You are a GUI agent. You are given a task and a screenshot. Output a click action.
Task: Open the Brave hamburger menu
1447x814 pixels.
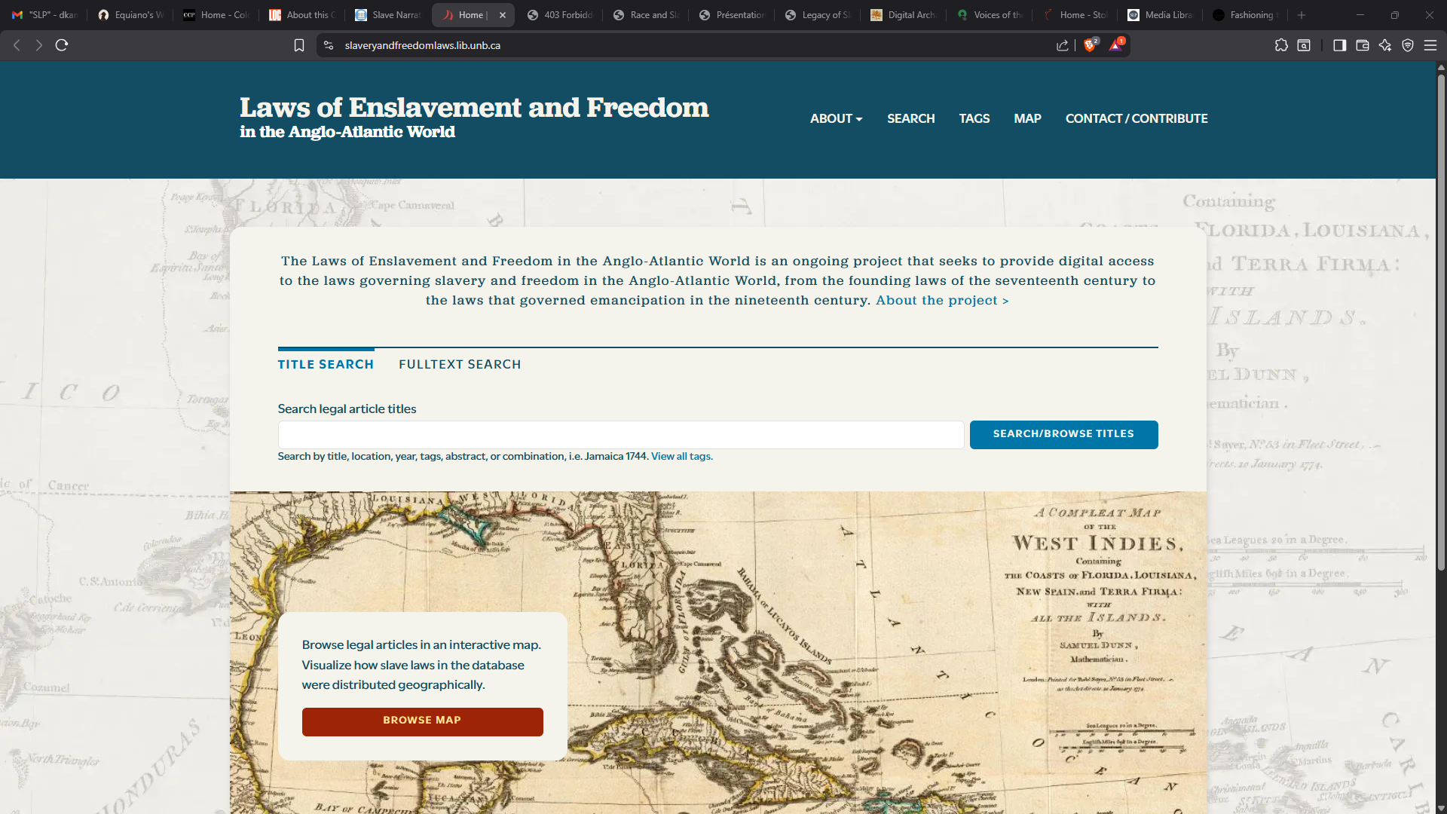pyautogui.click(x=1431, y=45)
